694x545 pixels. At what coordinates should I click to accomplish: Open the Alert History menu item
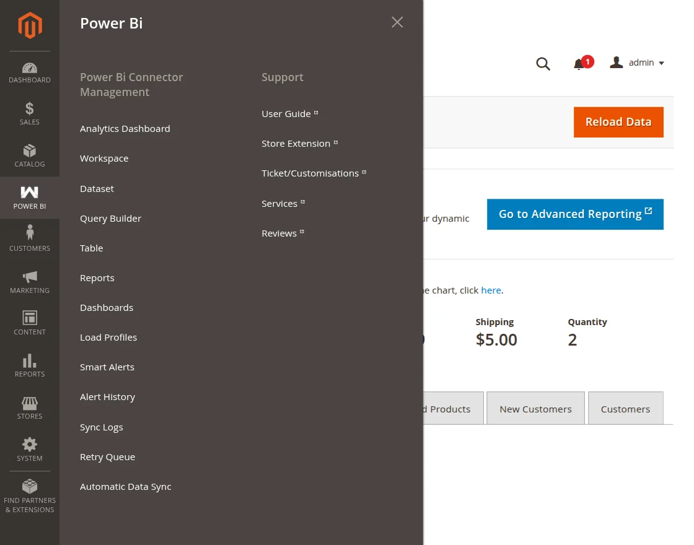pos(108,397)
